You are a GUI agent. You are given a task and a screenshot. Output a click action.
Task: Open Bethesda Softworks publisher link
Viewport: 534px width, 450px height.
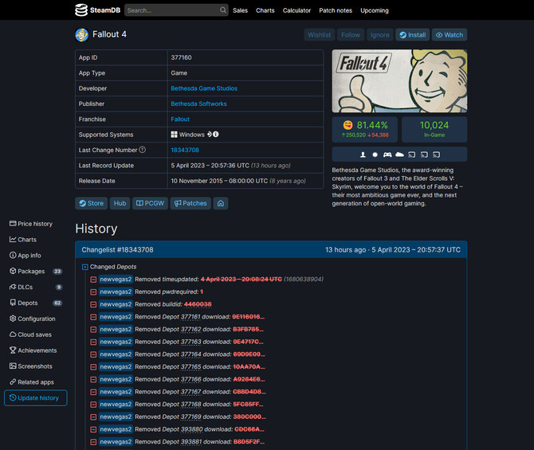click(x=198, y=104)
